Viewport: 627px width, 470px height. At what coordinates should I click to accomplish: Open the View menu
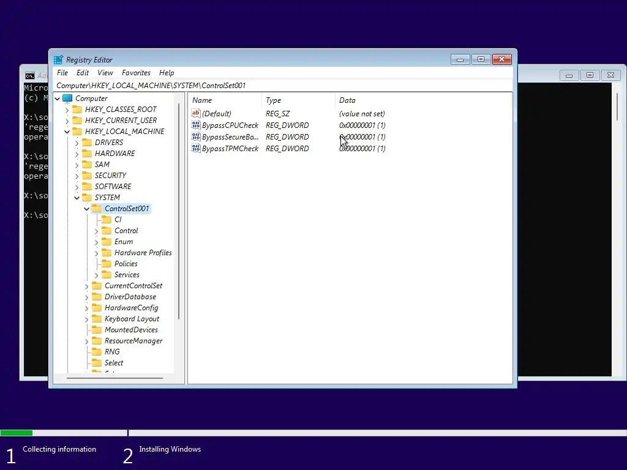(105, 73)
